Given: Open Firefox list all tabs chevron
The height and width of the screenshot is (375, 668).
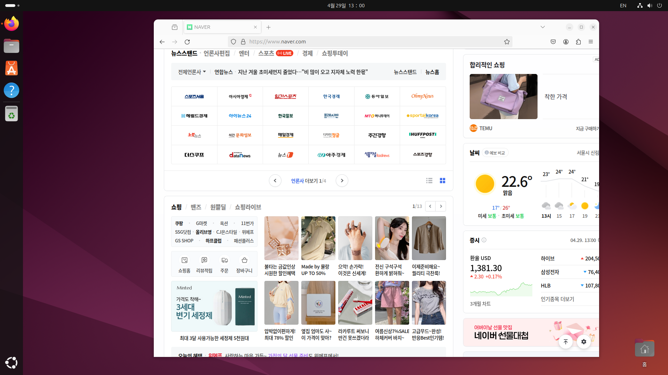Looking at the screenshot, I should [542, 27].
